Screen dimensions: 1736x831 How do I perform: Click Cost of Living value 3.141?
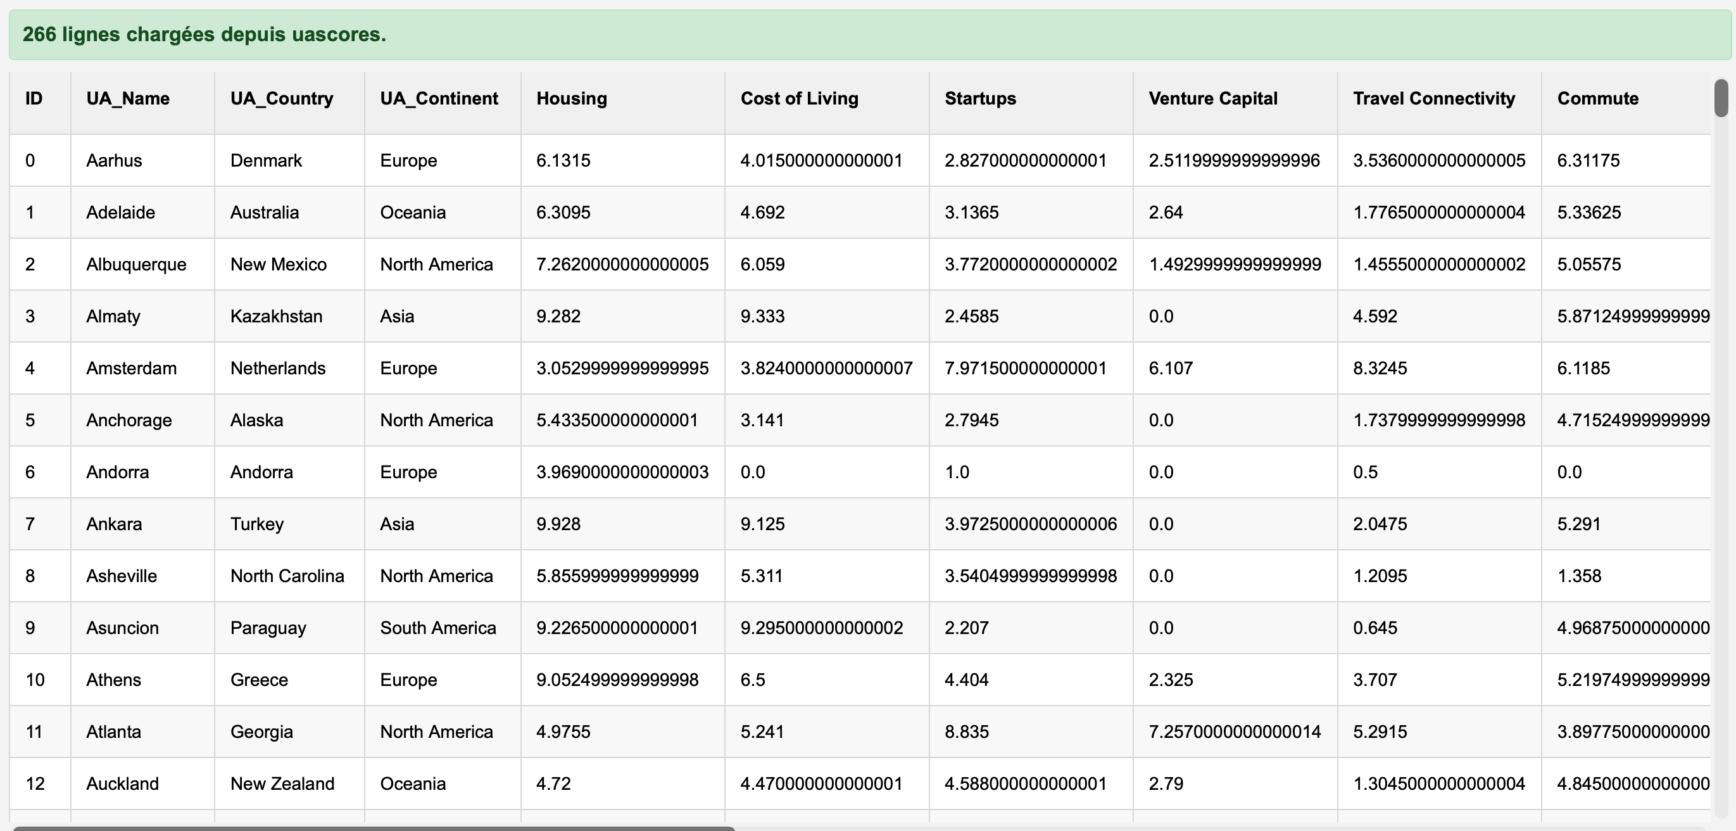point(827,420)
